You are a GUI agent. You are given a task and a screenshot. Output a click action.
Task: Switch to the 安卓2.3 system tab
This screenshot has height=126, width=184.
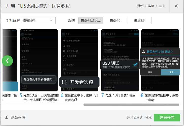tap(139, 20)
